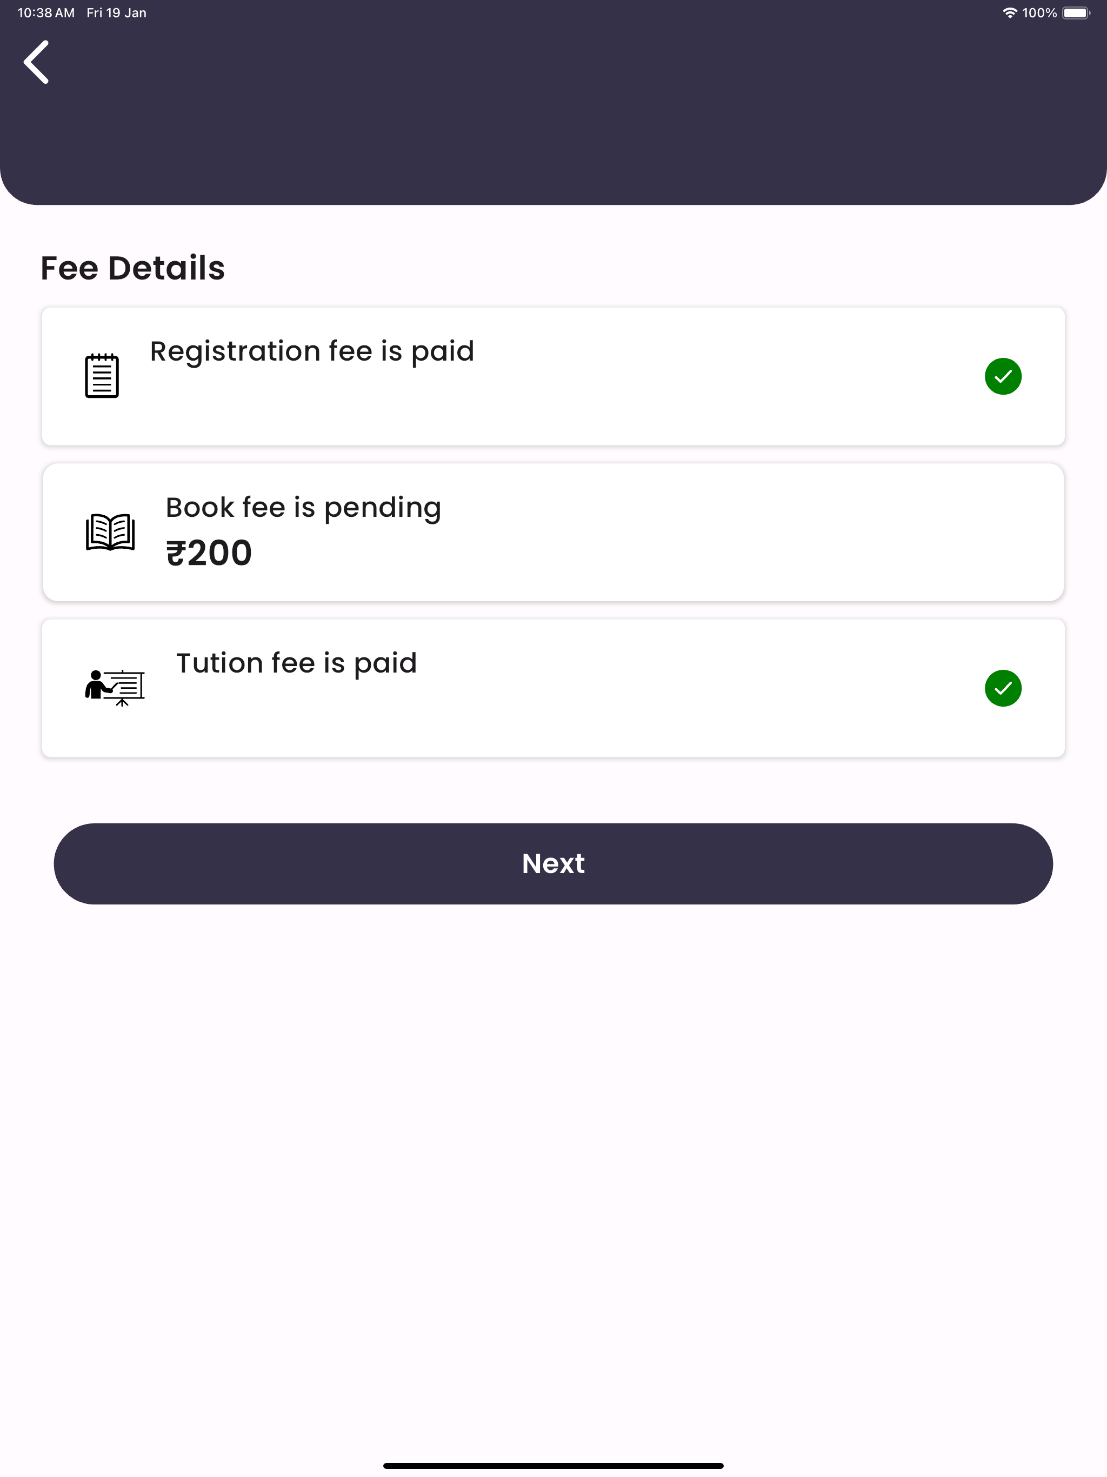Open the Book fee pending card
1107x1477 pixels.
pos(553,532)
